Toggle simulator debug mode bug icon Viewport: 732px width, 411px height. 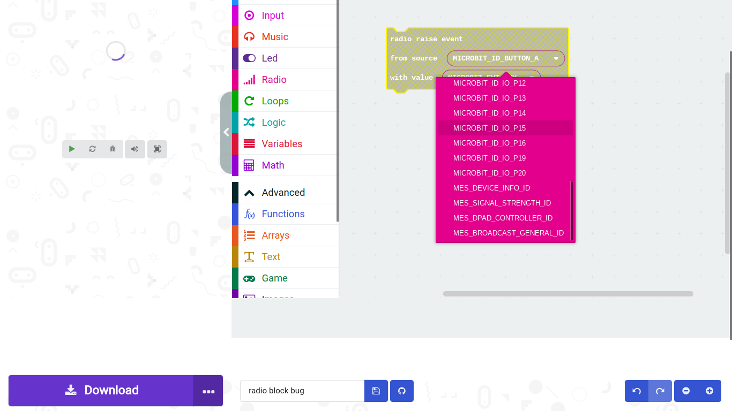point(113,149)
